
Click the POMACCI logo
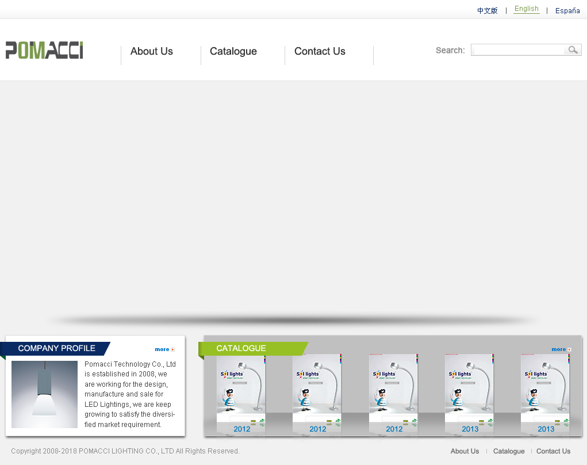tap(44, 50)
